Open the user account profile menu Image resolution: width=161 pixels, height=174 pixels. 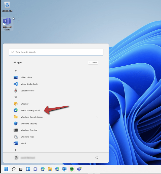(24, 158)
